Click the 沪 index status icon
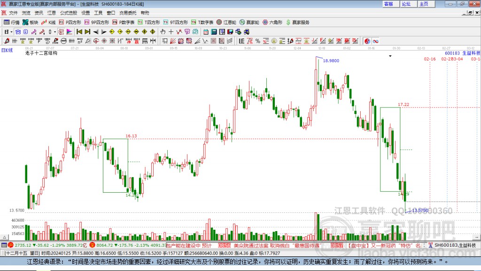Viewport: 481px width, 271px height. coord(11,245)
